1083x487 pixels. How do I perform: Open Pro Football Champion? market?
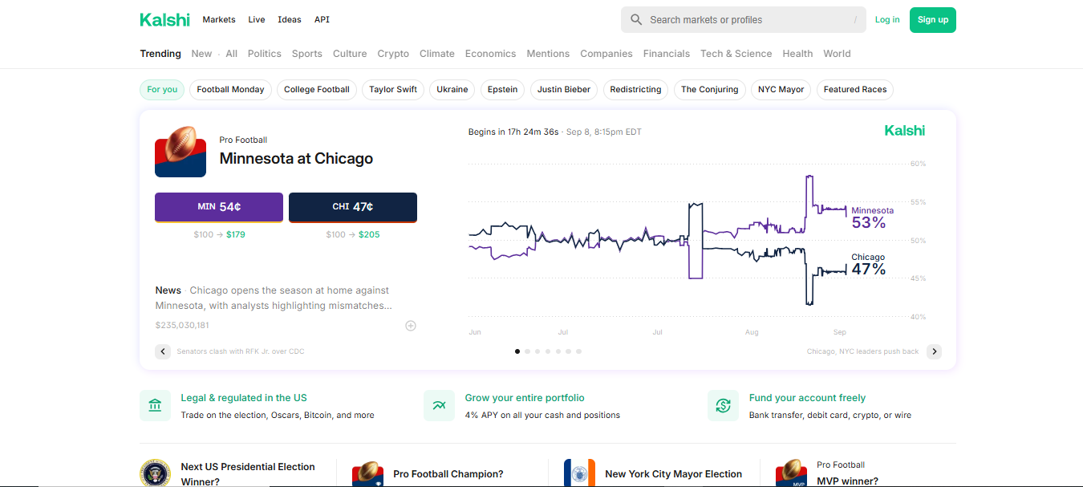pos(448,474)
